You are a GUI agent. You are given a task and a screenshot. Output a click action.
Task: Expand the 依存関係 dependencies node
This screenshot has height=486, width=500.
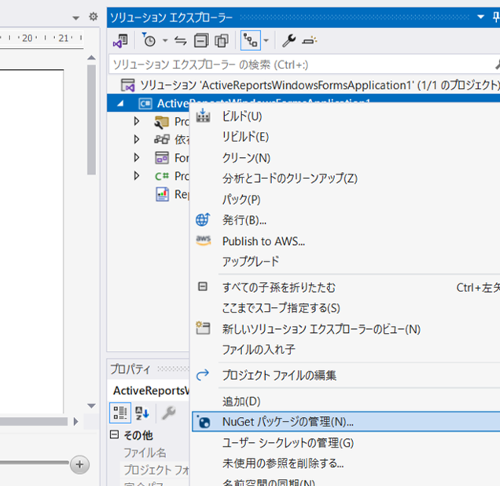[x=137, y=139]
